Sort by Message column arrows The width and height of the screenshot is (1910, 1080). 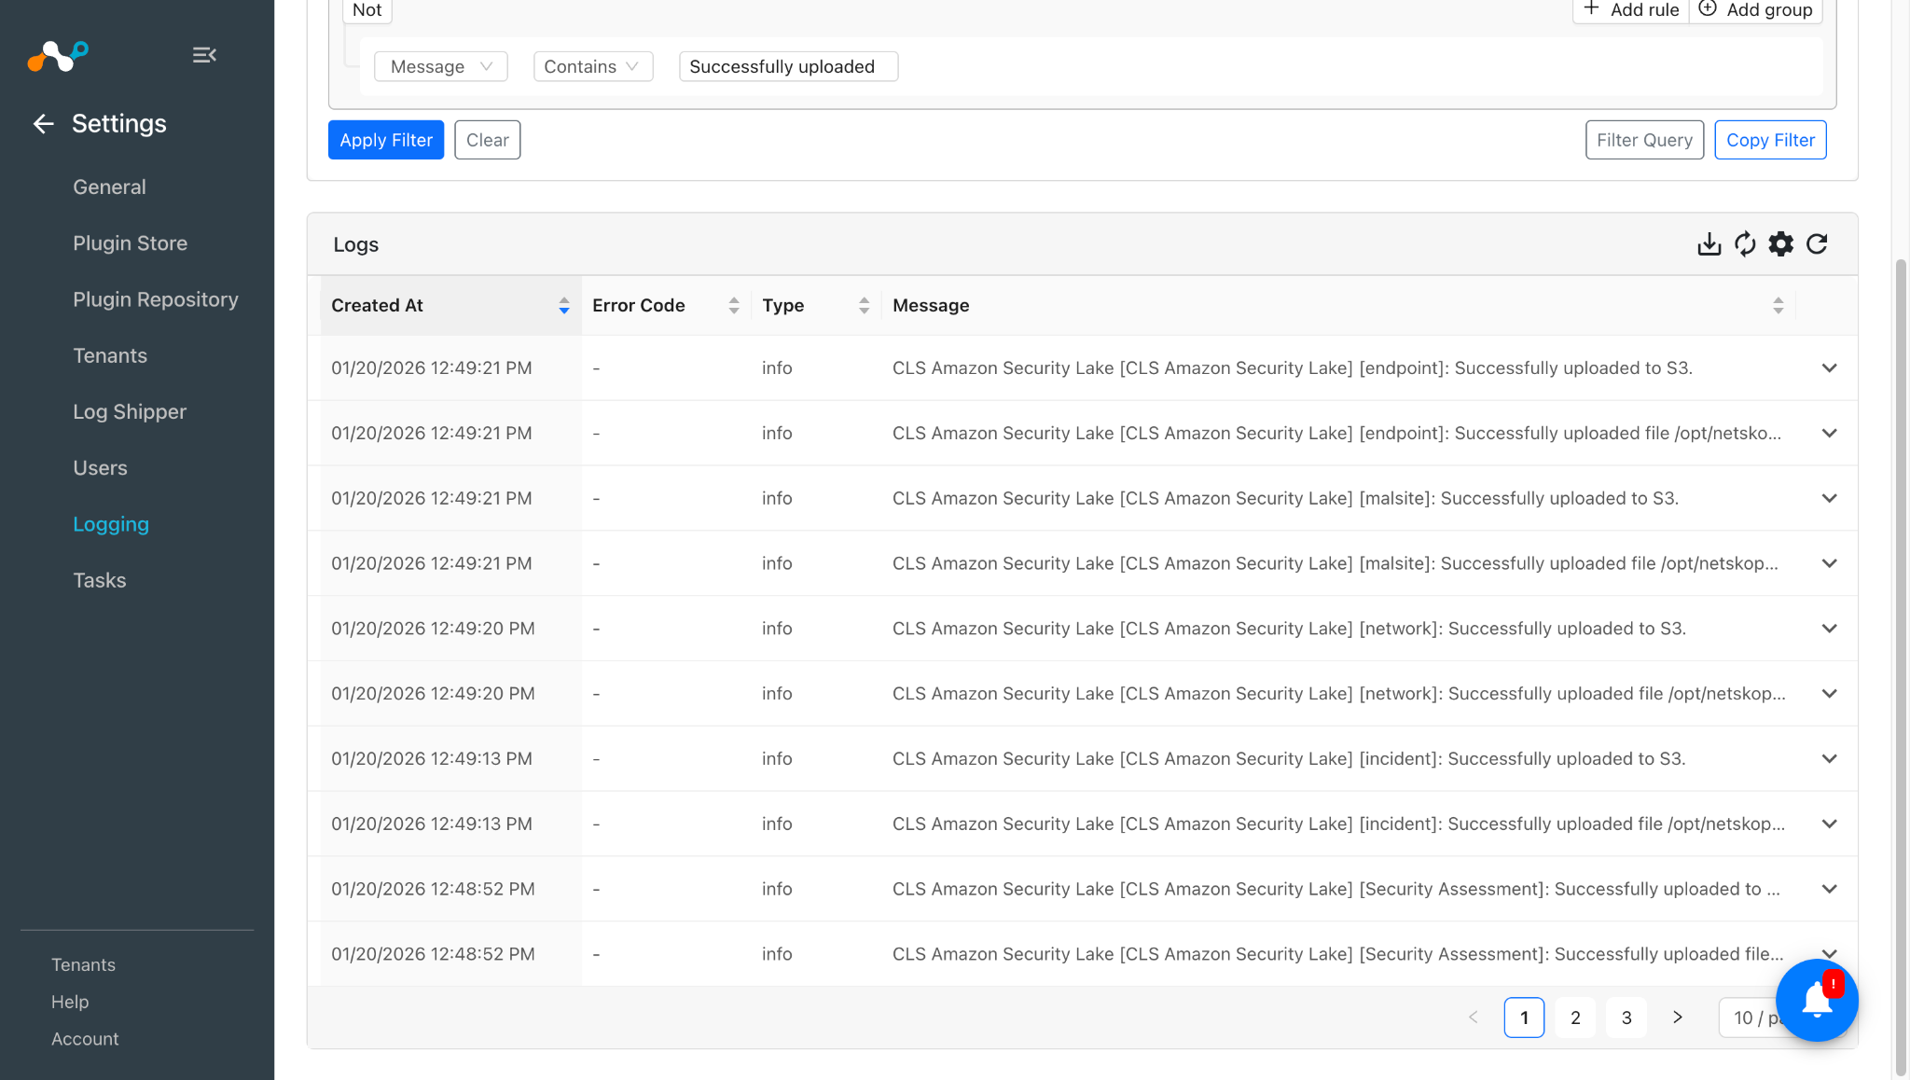(1779, 306)
